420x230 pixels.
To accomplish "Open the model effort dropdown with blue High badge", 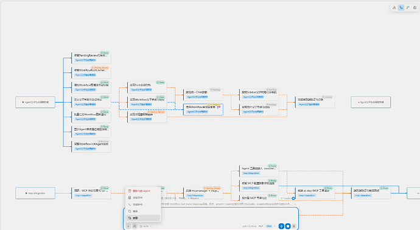I will 270,226.
